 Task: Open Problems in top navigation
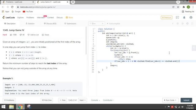point(30,18)
